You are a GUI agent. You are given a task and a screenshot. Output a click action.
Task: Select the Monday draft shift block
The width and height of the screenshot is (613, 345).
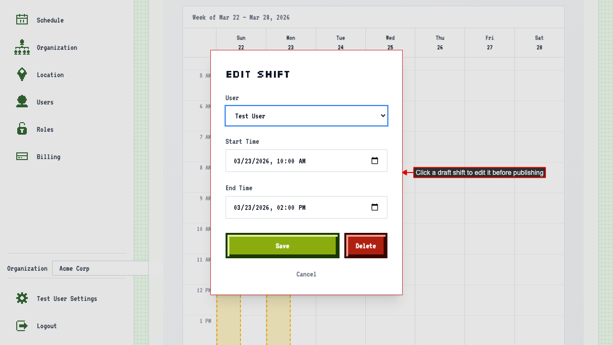click(x=278, y=319)
